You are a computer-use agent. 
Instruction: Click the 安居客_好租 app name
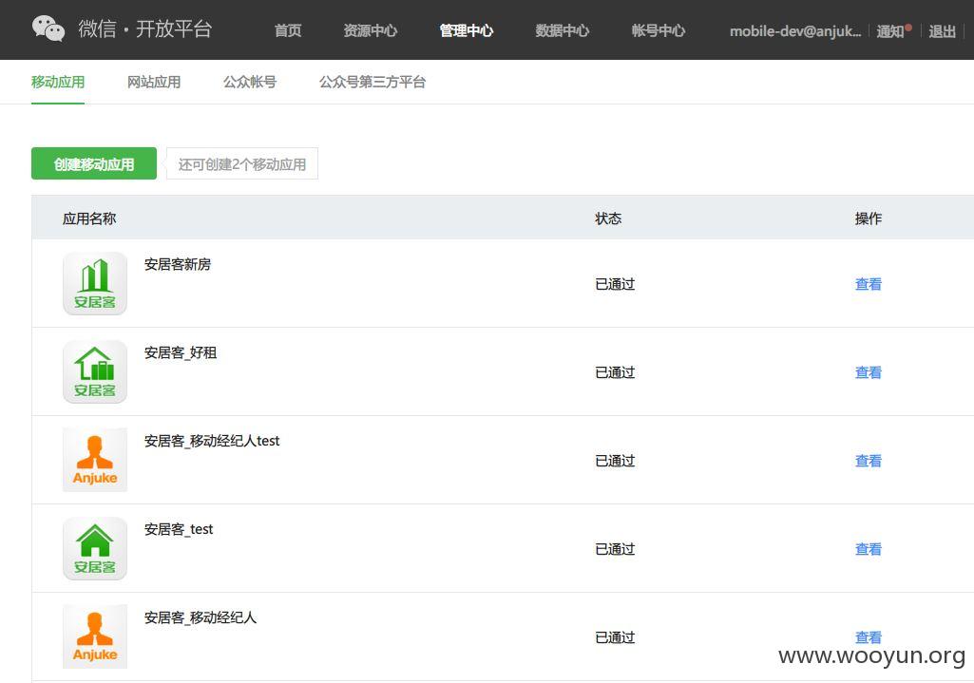(181, 352)
